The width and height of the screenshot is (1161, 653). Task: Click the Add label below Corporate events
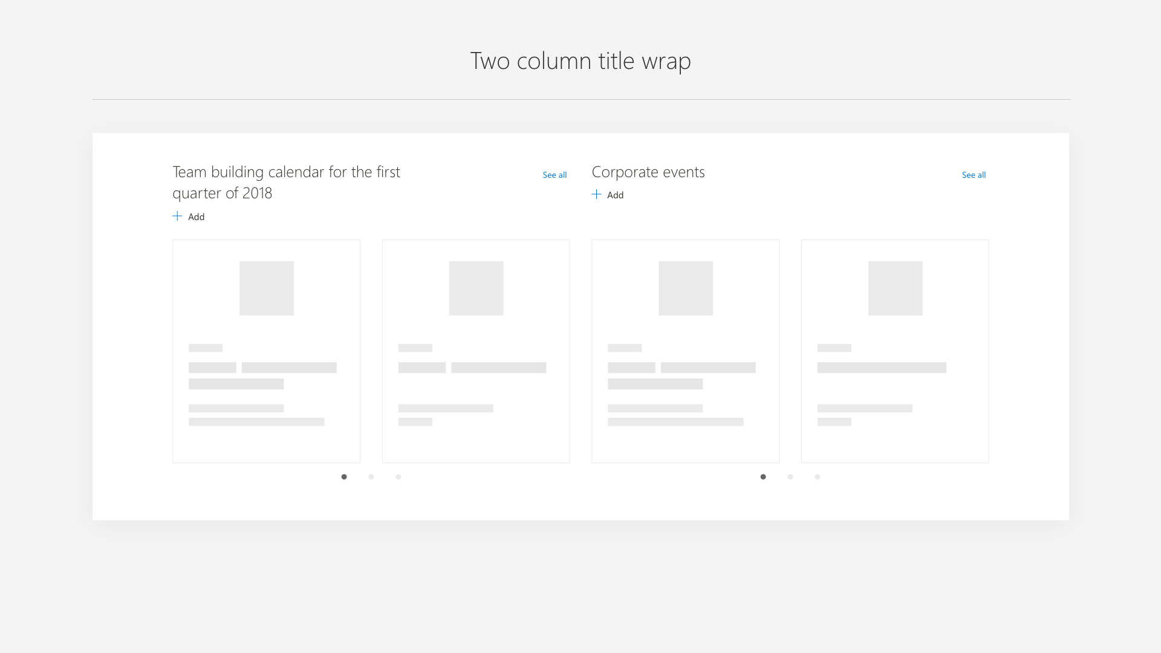[615, 195]
